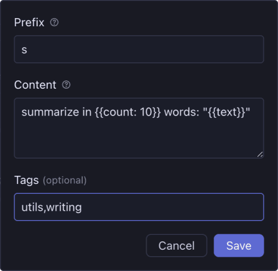Viewport: 278px width, 271px height.
Task: Select the Tags field label
Action: (26, 180)
